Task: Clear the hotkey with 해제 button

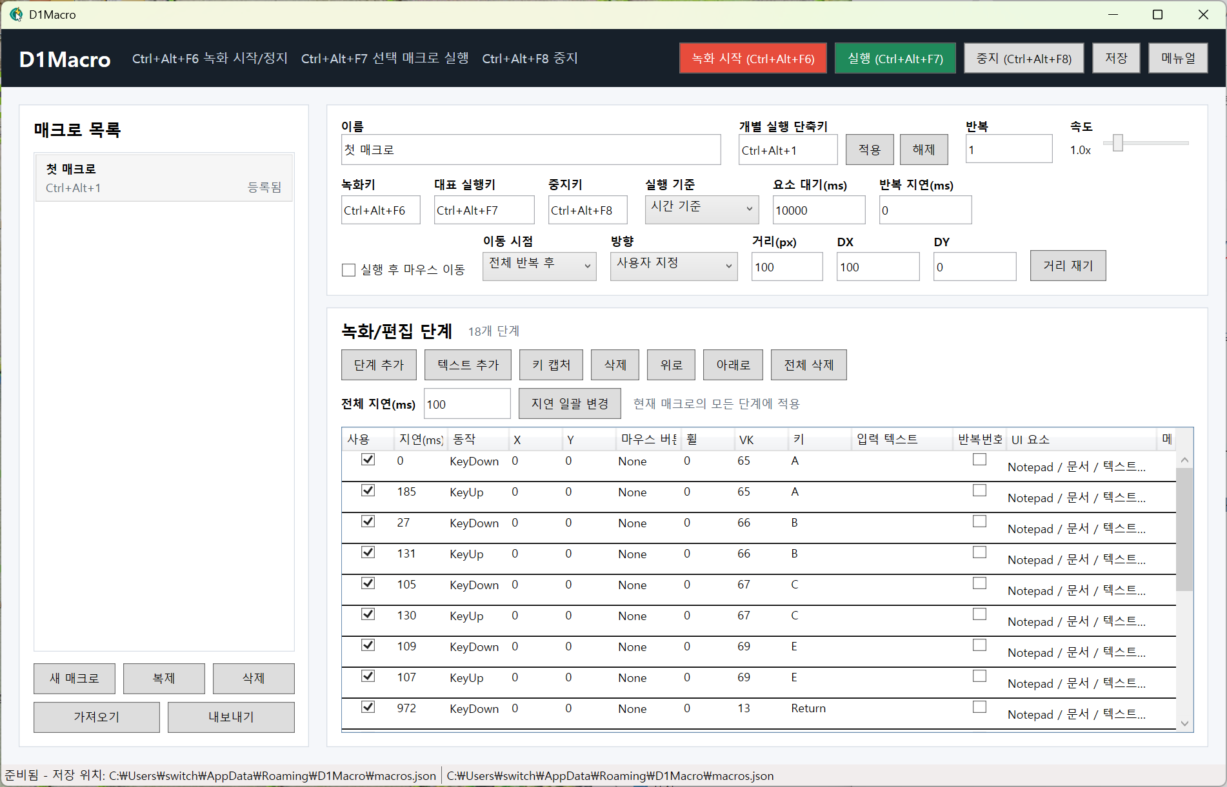Action: click(x=924, y=150)
